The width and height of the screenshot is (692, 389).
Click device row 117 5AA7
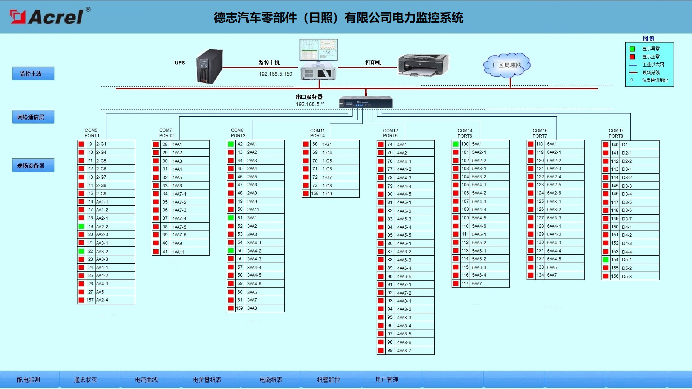480,283
